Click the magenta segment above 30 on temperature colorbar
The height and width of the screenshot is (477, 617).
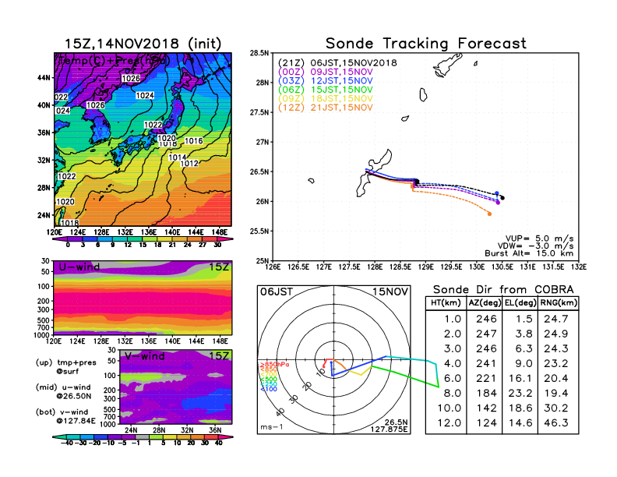click(225, 239)
